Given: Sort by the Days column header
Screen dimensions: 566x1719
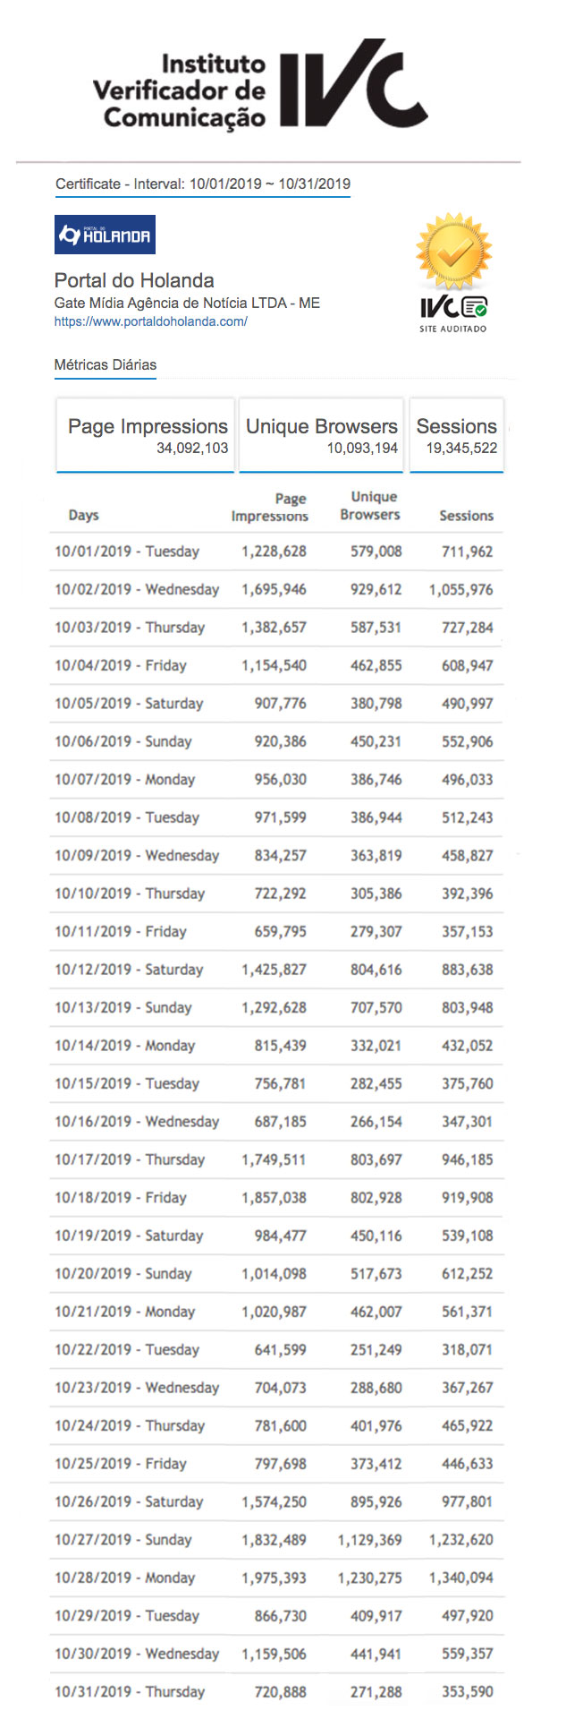Looking at the screenshot, I should pyautogui.click(x=83, y=516).
